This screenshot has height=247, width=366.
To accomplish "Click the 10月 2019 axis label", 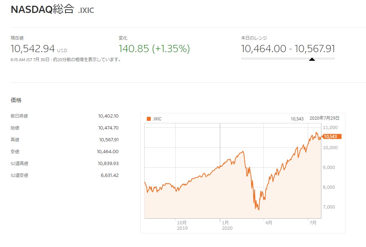I will point(182,225).
